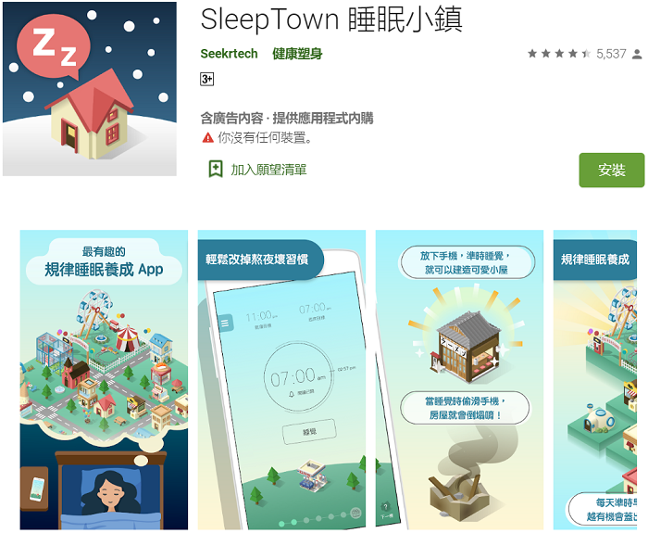
Task: Open the Seekrtech developer link
Action: click(229, 54)
